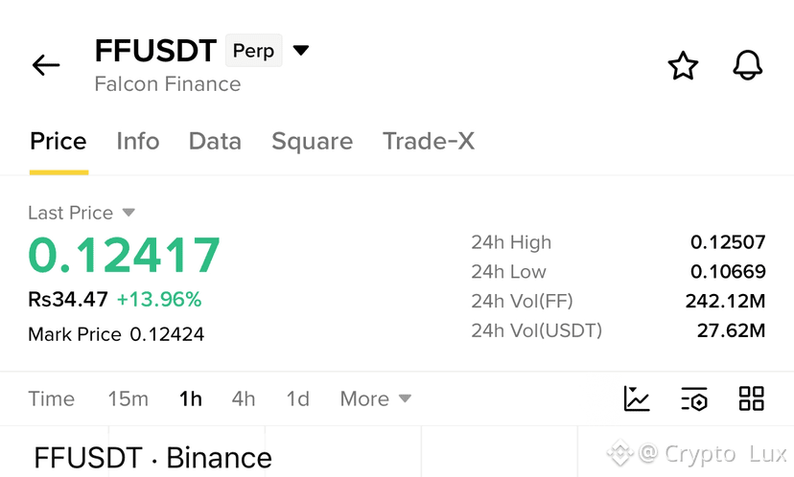The image size is (794, 477).
Task: Select the 1h chart interval
Action: tap(191, 399)
